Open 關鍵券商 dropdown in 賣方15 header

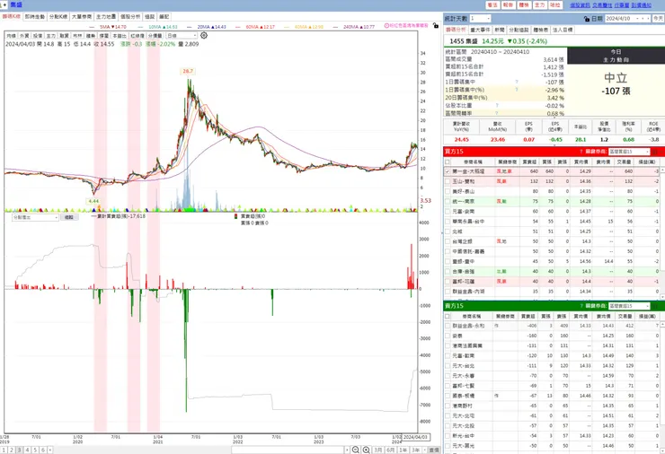tap(647, 306)
